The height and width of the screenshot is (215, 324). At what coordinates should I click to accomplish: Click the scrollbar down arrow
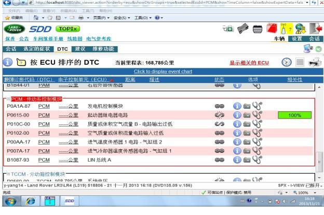point(319,178)
